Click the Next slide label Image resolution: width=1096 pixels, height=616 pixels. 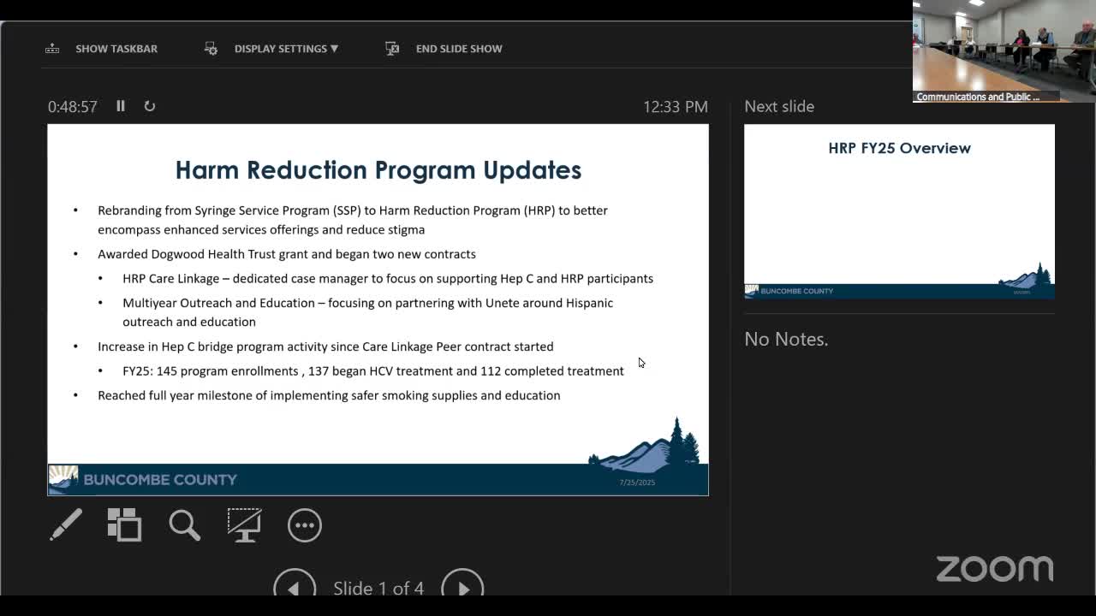[779, 106]
